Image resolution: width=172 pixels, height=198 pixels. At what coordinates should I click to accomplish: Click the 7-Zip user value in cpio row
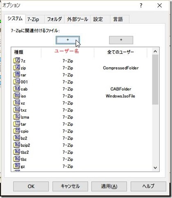[x=68, y=131]
